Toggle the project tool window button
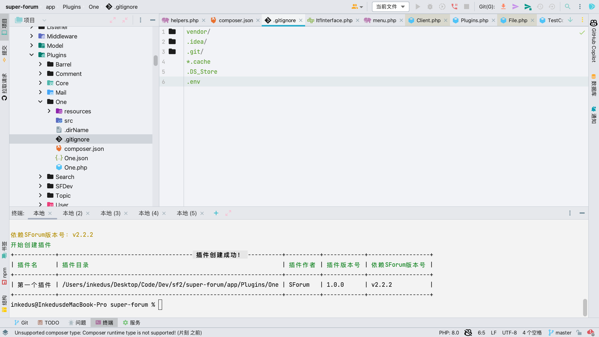599x337 pixels. (4, 27)
